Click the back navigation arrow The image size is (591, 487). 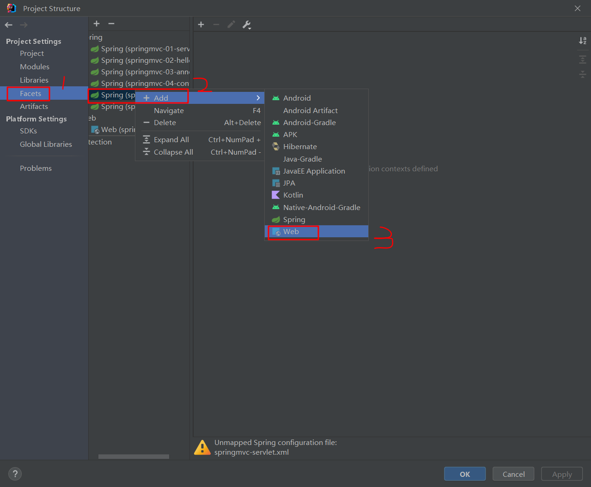pyautogui.click(x=8, y=25)
